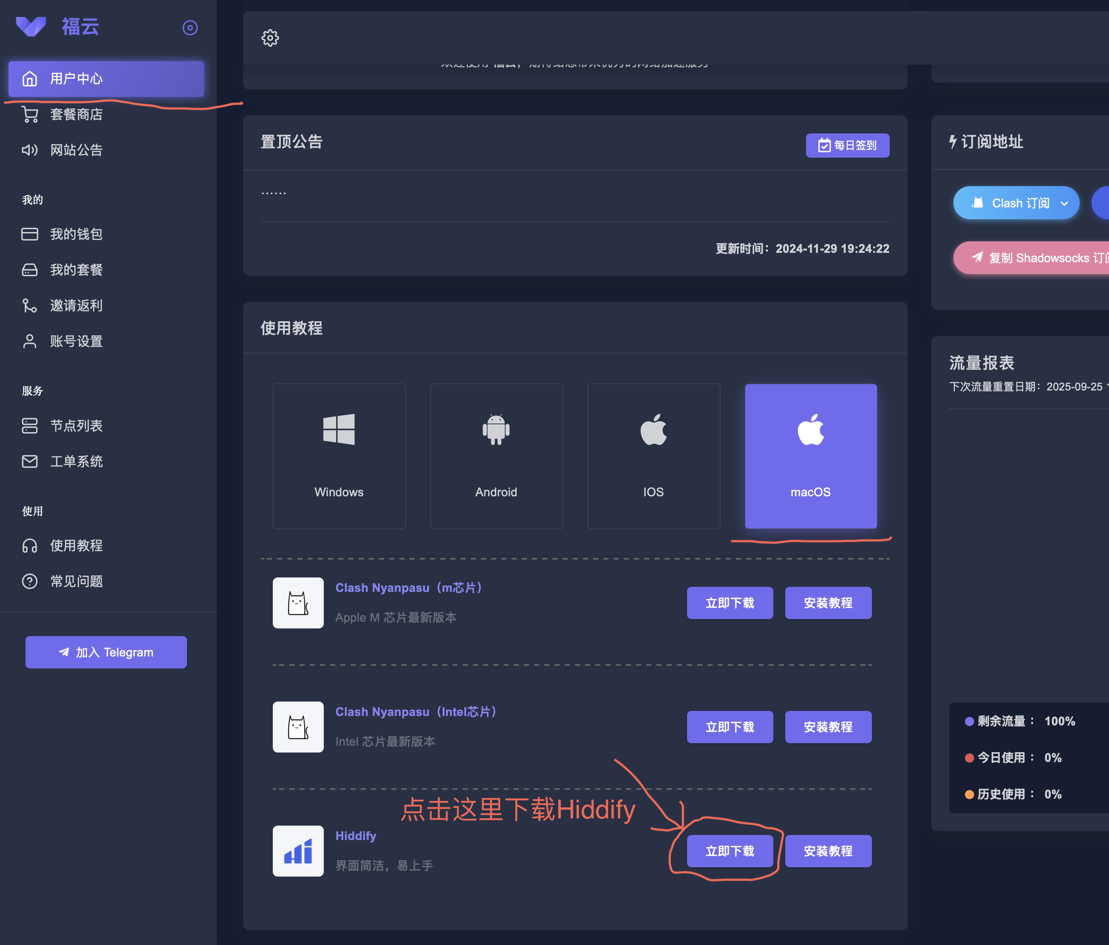Click 每日签到 check-in button

(847, 146)
